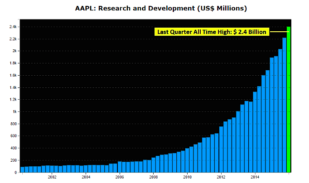
Task: Click the y-axis label 2.2k
Action: (x=13, y=39)
